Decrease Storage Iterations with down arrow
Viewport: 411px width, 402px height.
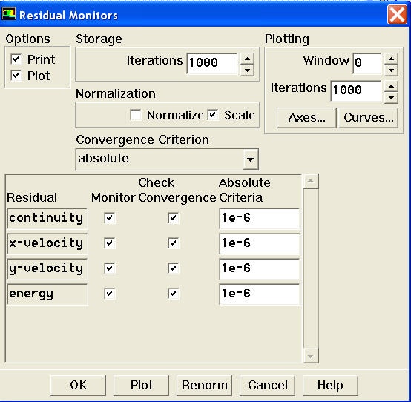(x=247, y=70)
